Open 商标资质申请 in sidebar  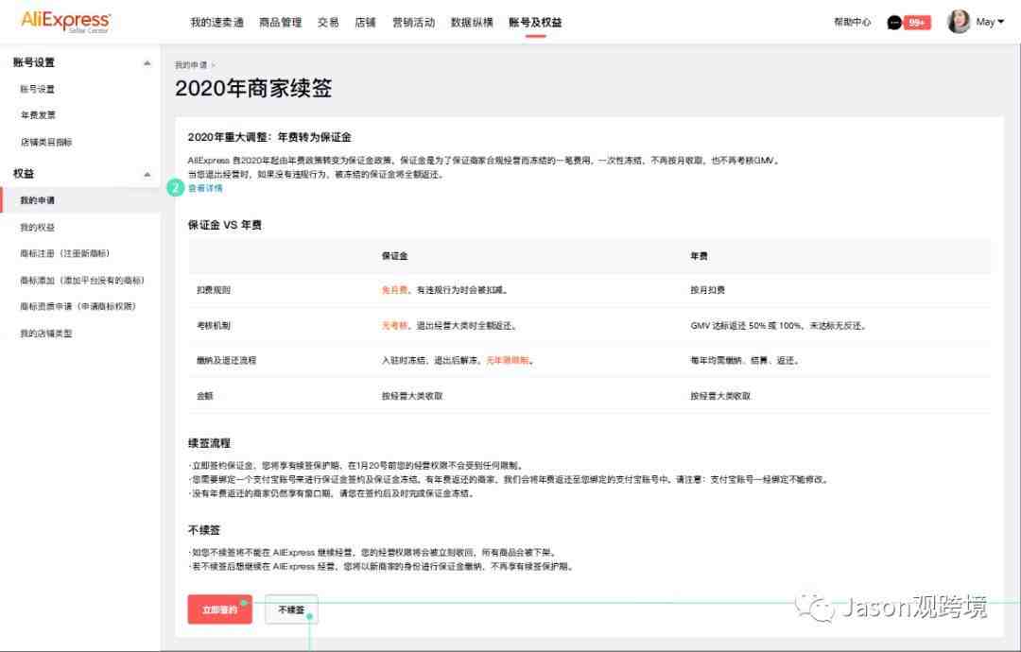pyautogui.click(x=78, y=306)
